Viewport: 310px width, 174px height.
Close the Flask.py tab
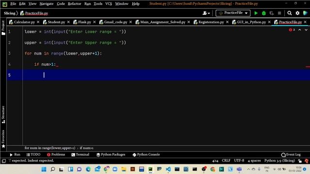pyautogui.click(x=94, y=22)
